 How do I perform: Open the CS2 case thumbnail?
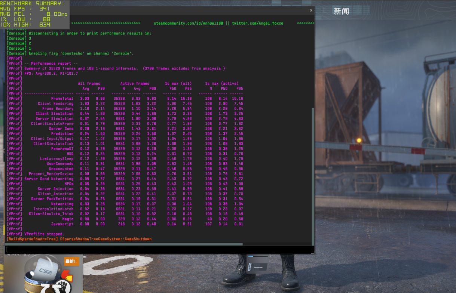(x=43, y=273)
